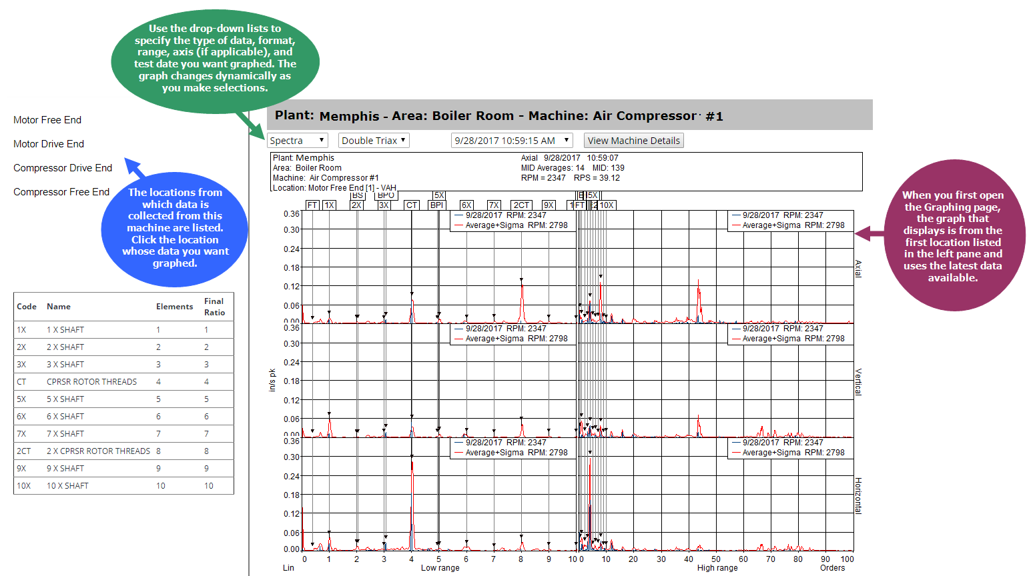Click the page header 'Plant: Memphis - Area: Boiler Room'
The width and height of the screenshot is (1031, 576).
point(394,115)
